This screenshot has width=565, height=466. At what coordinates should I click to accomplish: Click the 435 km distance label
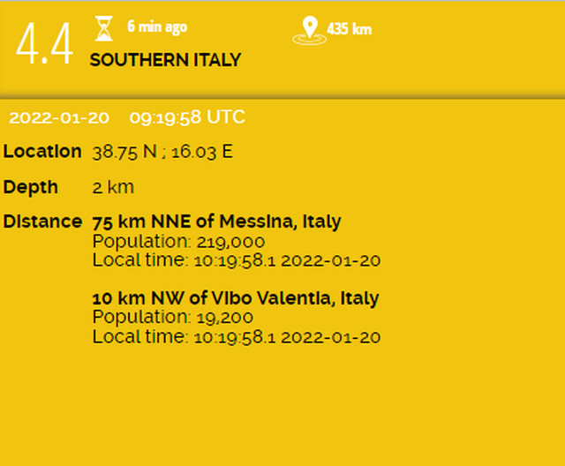349,29
